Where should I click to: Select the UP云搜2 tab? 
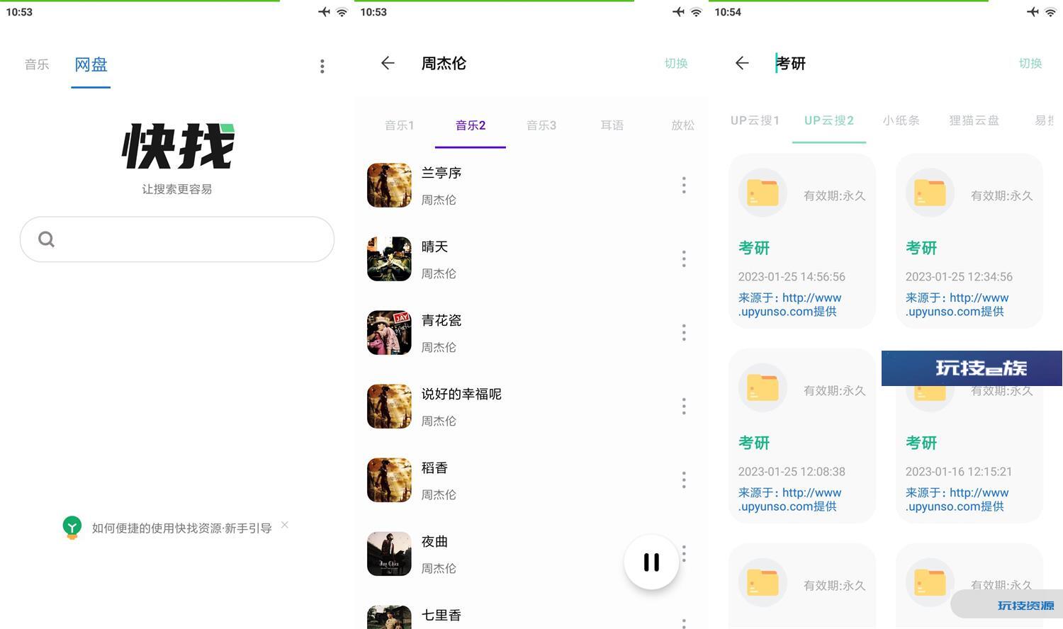pos(829,120)
